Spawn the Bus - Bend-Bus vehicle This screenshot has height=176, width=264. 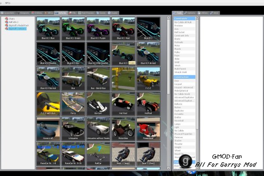pyautogui.click(x=98, y=79)
